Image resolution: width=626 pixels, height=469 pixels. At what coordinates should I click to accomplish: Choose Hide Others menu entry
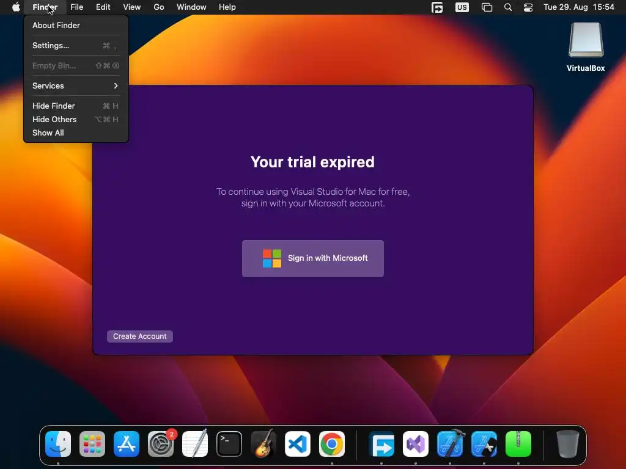pos(76,119)
